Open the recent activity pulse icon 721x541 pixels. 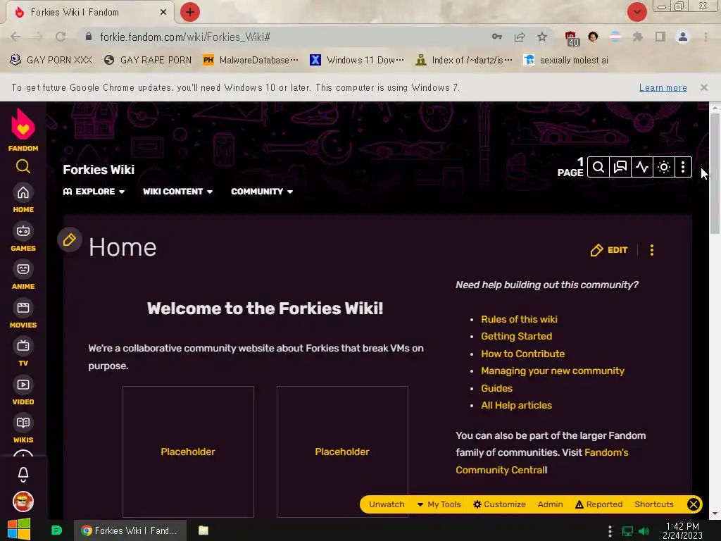pyautogui.click(x=642, y=167)
